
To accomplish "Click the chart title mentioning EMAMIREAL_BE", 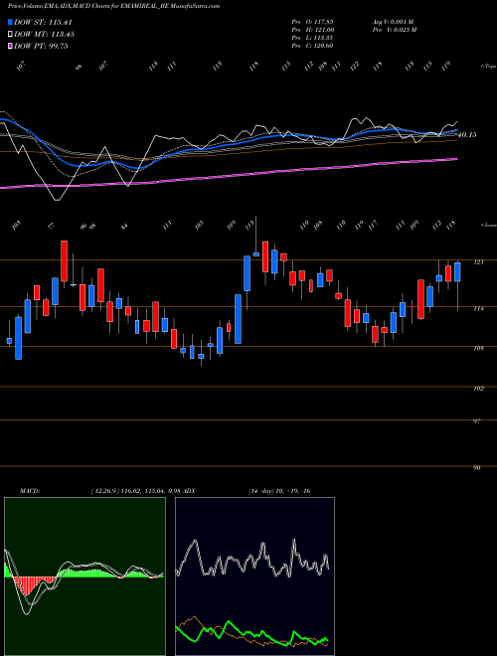I will click(111, 6).
